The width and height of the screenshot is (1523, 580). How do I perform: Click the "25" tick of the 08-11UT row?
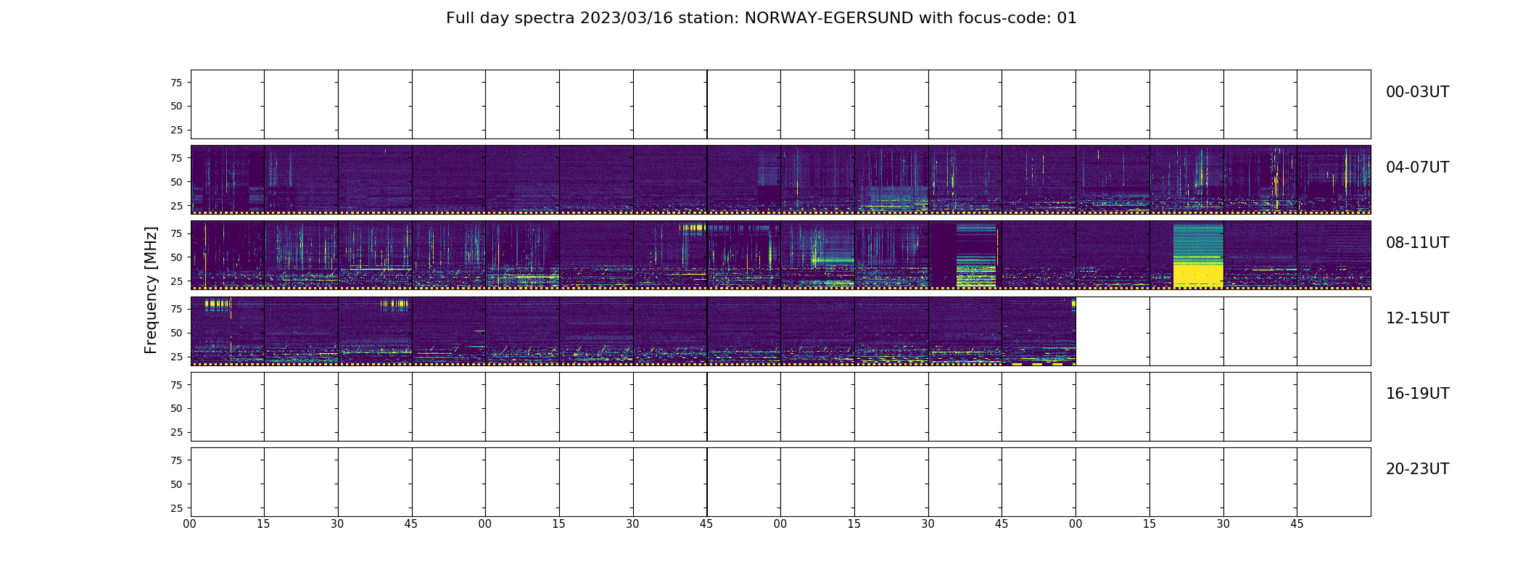[x=176, y=281]
